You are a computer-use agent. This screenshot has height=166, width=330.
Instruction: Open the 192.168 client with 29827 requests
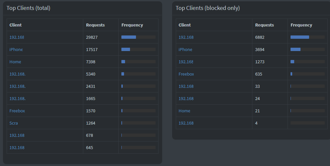[x=17, y=37]
